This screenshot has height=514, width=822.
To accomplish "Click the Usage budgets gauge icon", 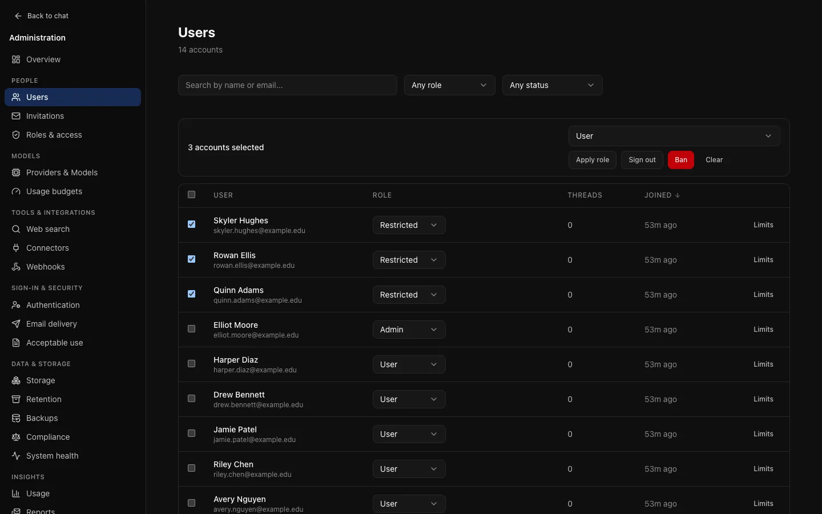I will (x=16, y=191).
